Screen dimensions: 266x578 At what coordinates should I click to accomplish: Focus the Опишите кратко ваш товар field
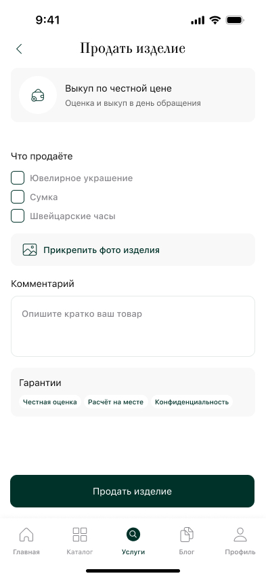133,326
